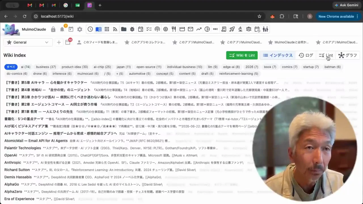363x204 pixels.
Task: Click the bug icon in toolbar
Action: point(132,29)
